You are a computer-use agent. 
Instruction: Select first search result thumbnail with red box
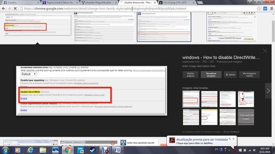[37, 24]
